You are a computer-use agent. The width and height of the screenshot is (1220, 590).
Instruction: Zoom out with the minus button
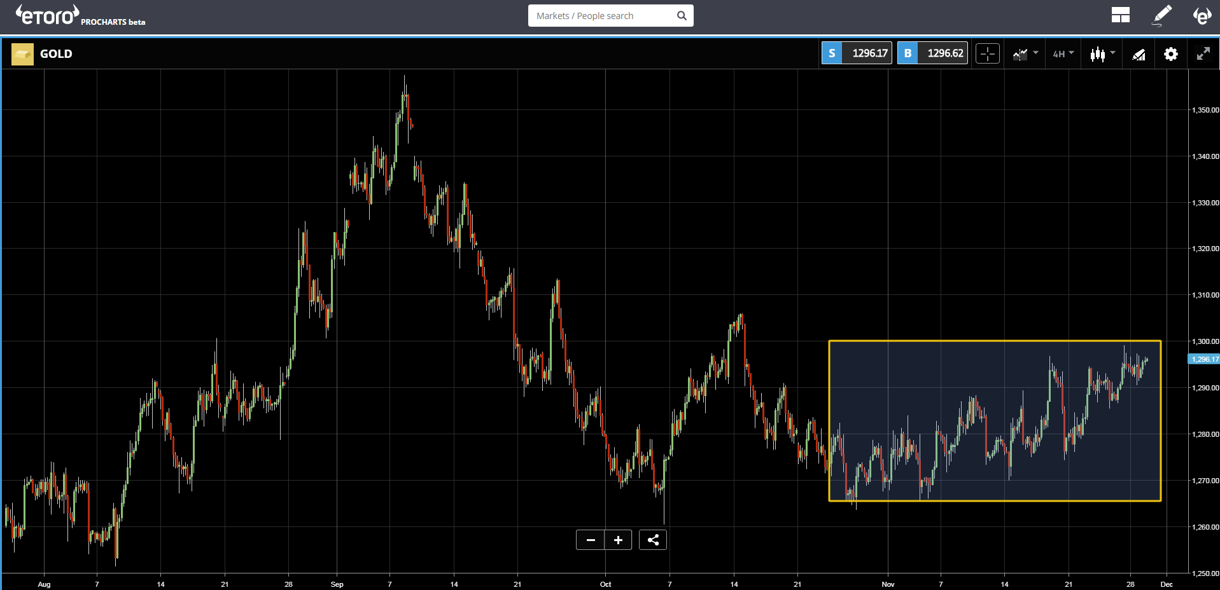pos(591,540)
